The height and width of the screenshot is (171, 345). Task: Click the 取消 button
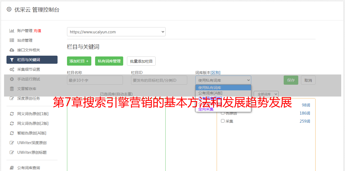(x=308, y=80)
